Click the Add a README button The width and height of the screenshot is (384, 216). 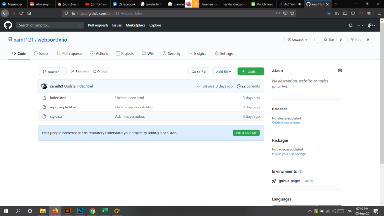point(246,133)
